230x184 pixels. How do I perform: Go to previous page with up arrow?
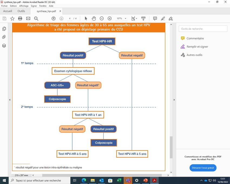tap(54, 18)
